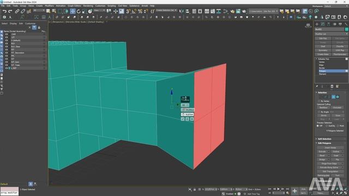This screenshot has width=349, height=196.
Task: Select the Select and Link tool
Action: 17,11
